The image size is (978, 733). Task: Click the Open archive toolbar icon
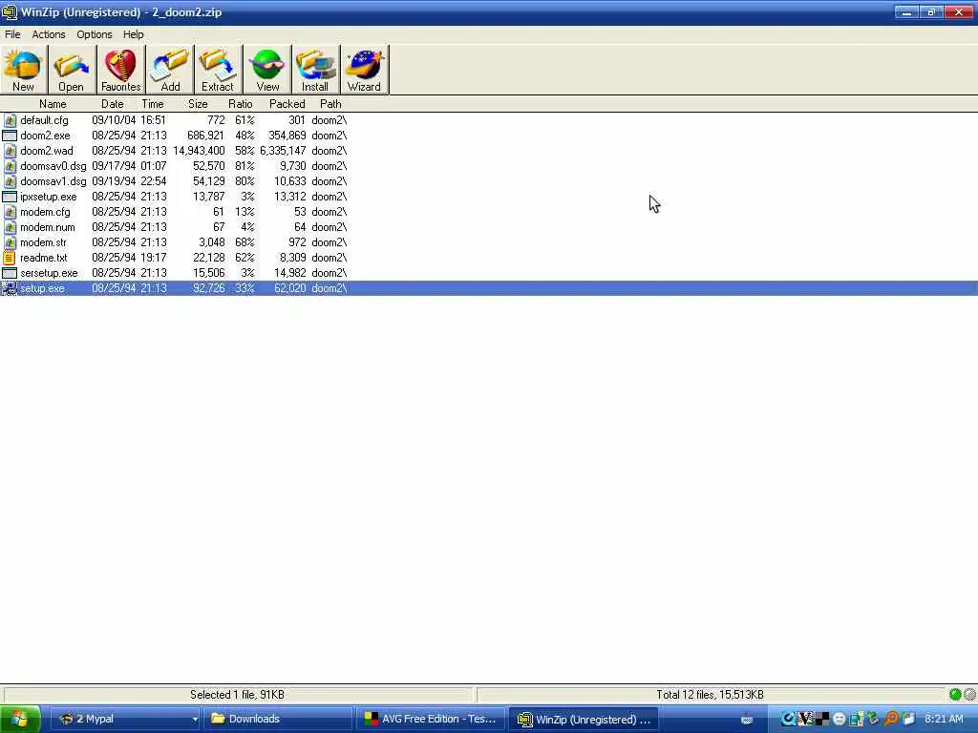71,69
